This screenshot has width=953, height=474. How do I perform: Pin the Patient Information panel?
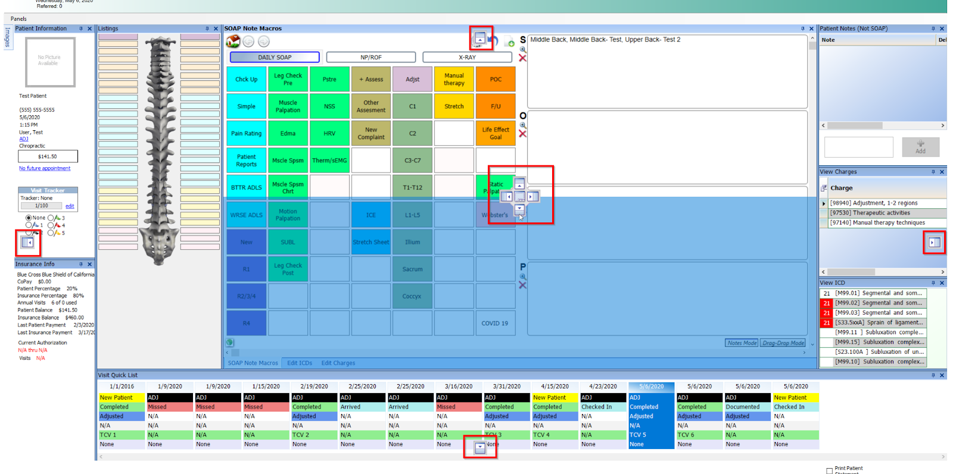[81, 29]
